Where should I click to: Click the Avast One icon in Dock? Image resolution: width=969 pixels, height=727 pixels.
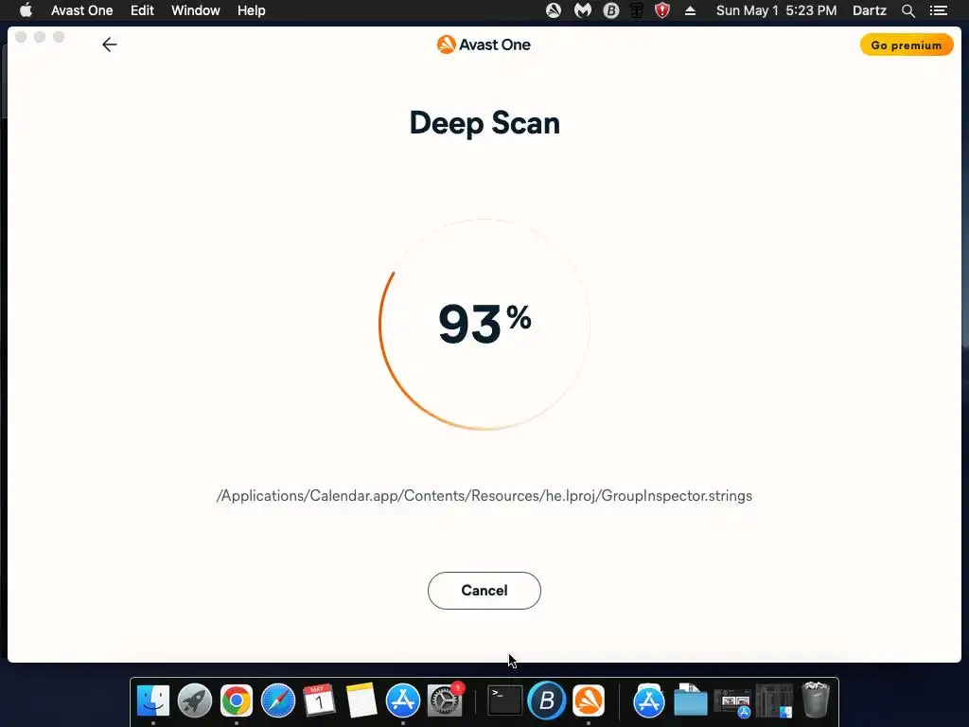tap(589, 701)
